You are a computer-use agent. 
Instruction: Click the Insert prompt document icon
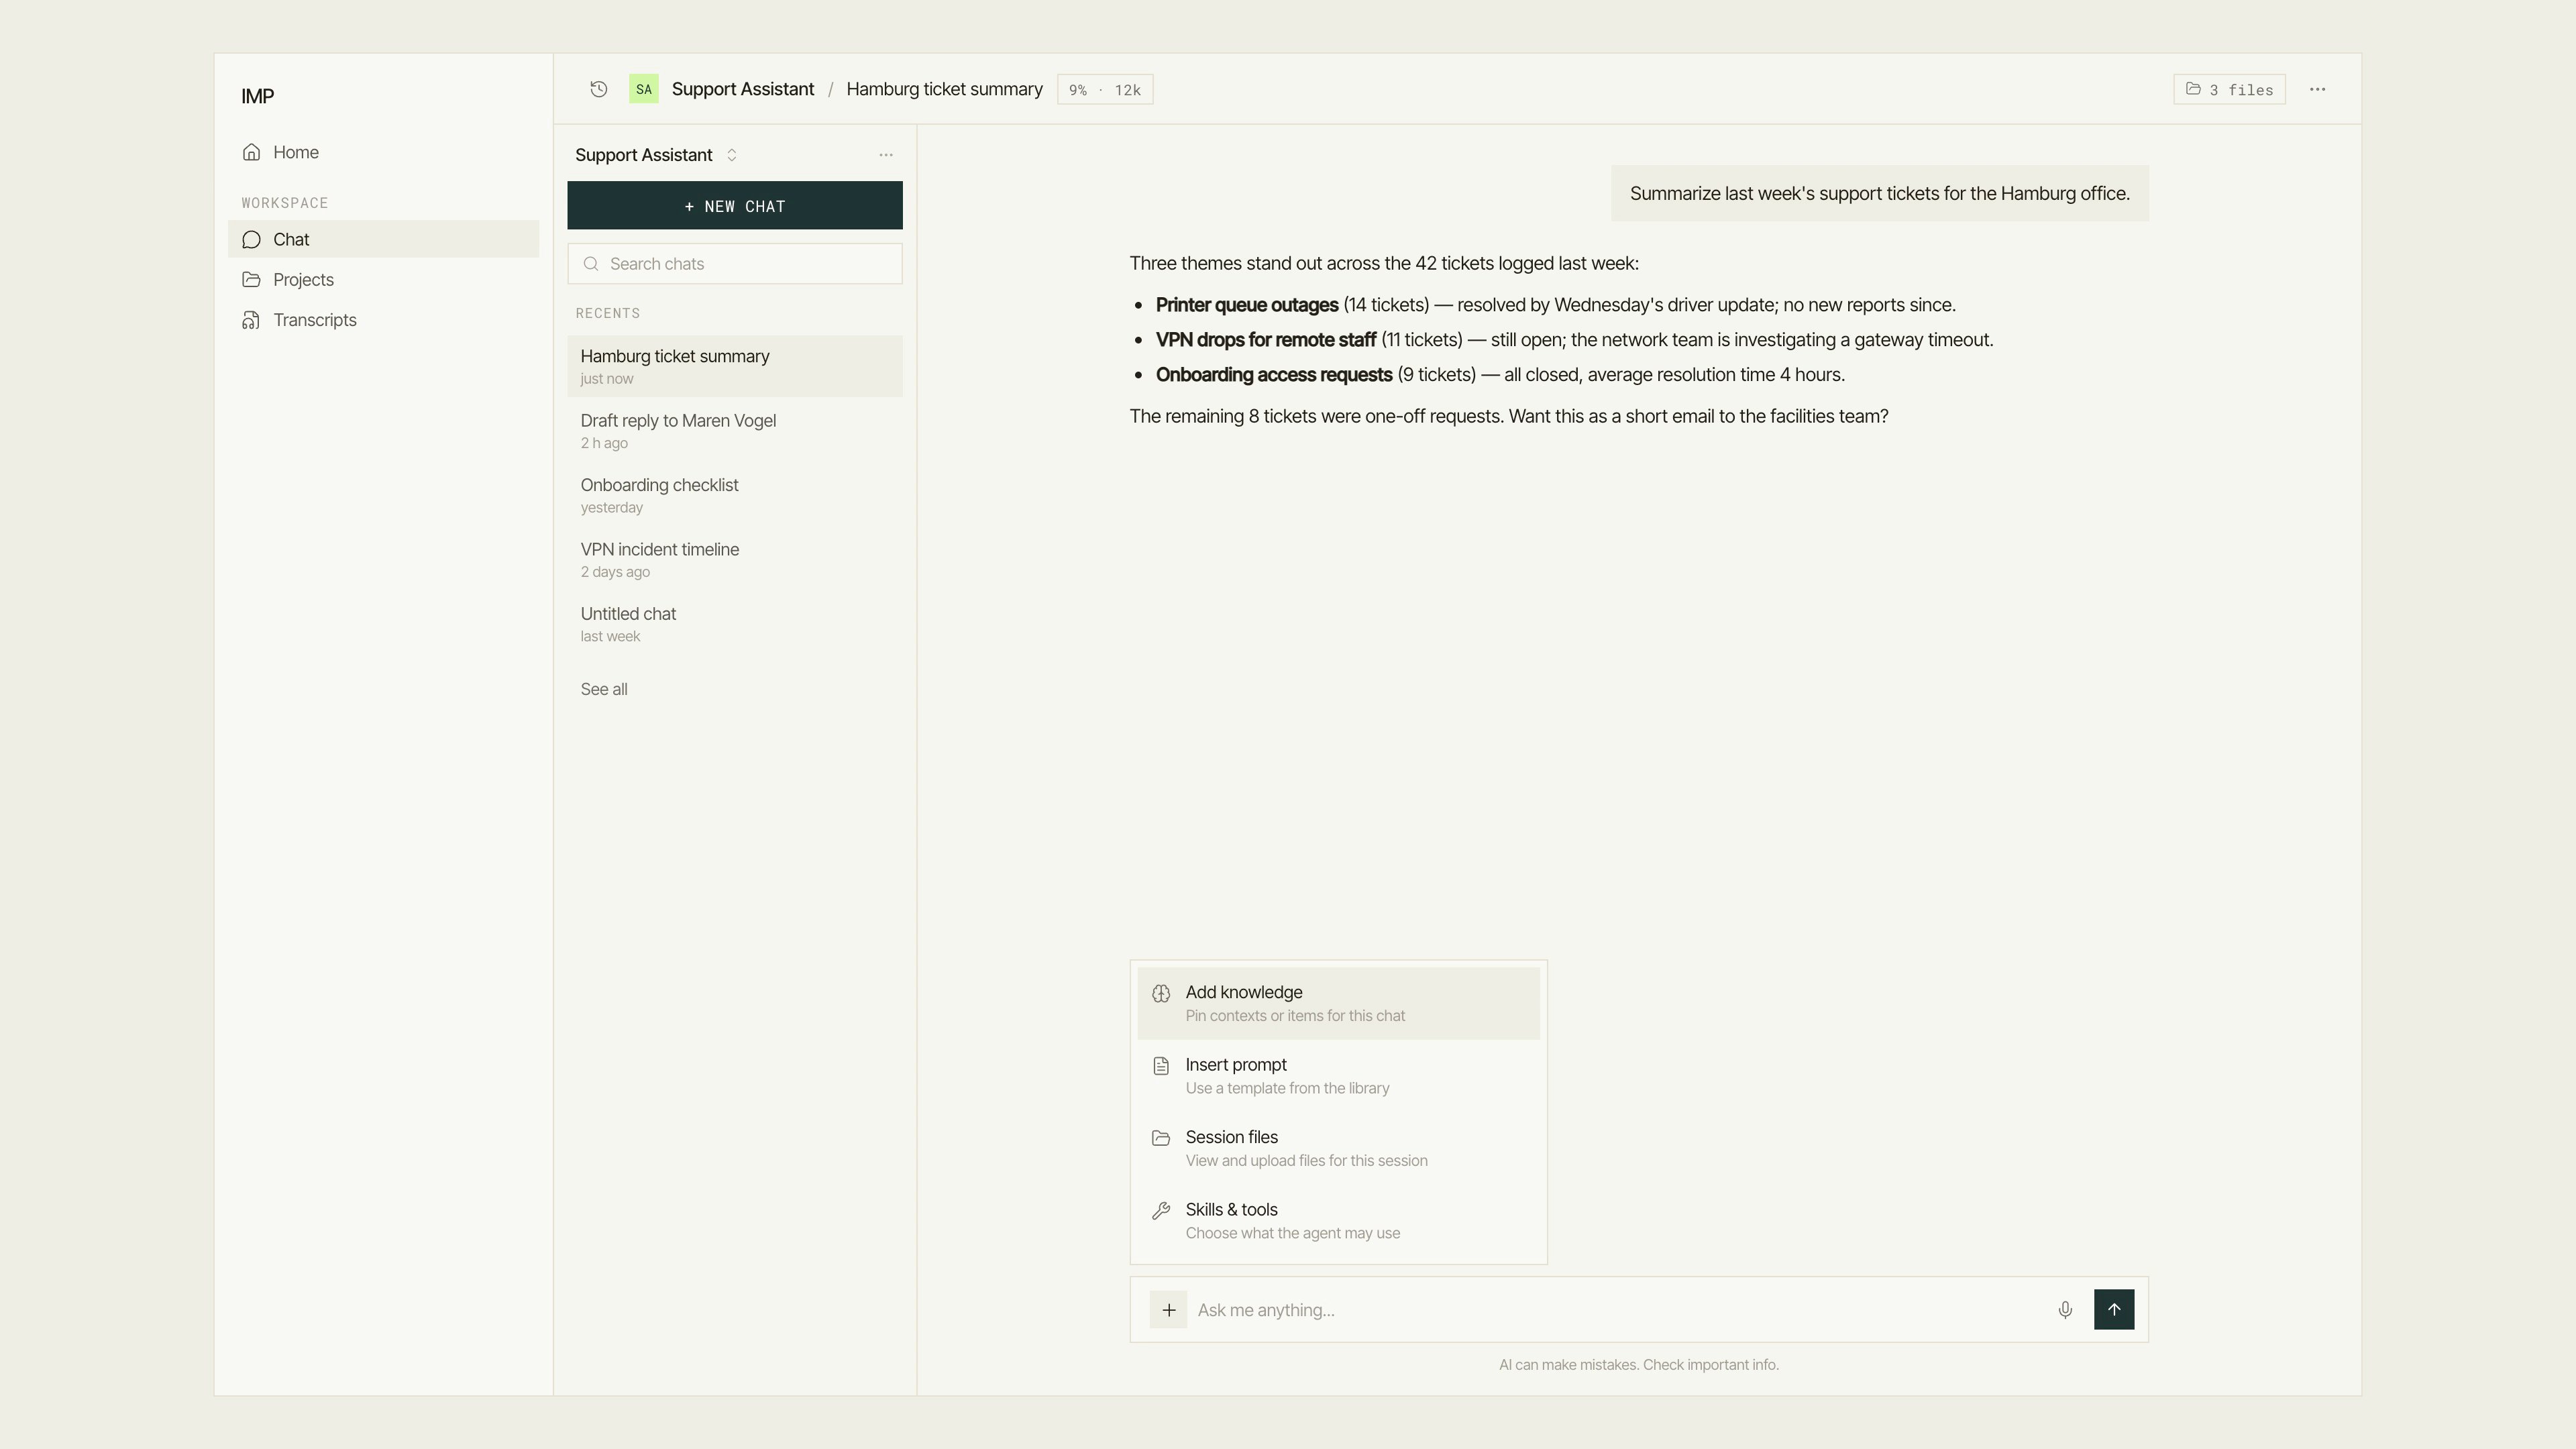tap(1161, 1066)
